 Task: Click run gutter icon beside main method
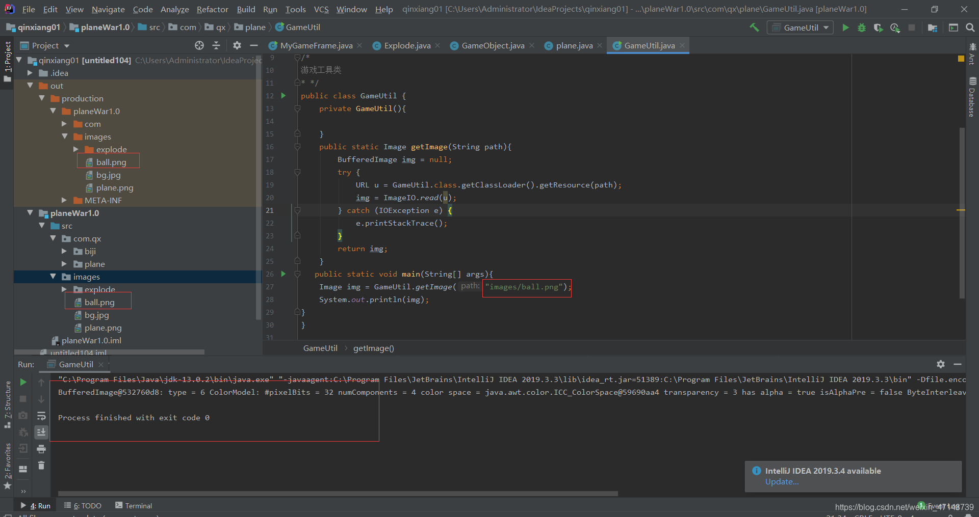(x=284, y=274)
